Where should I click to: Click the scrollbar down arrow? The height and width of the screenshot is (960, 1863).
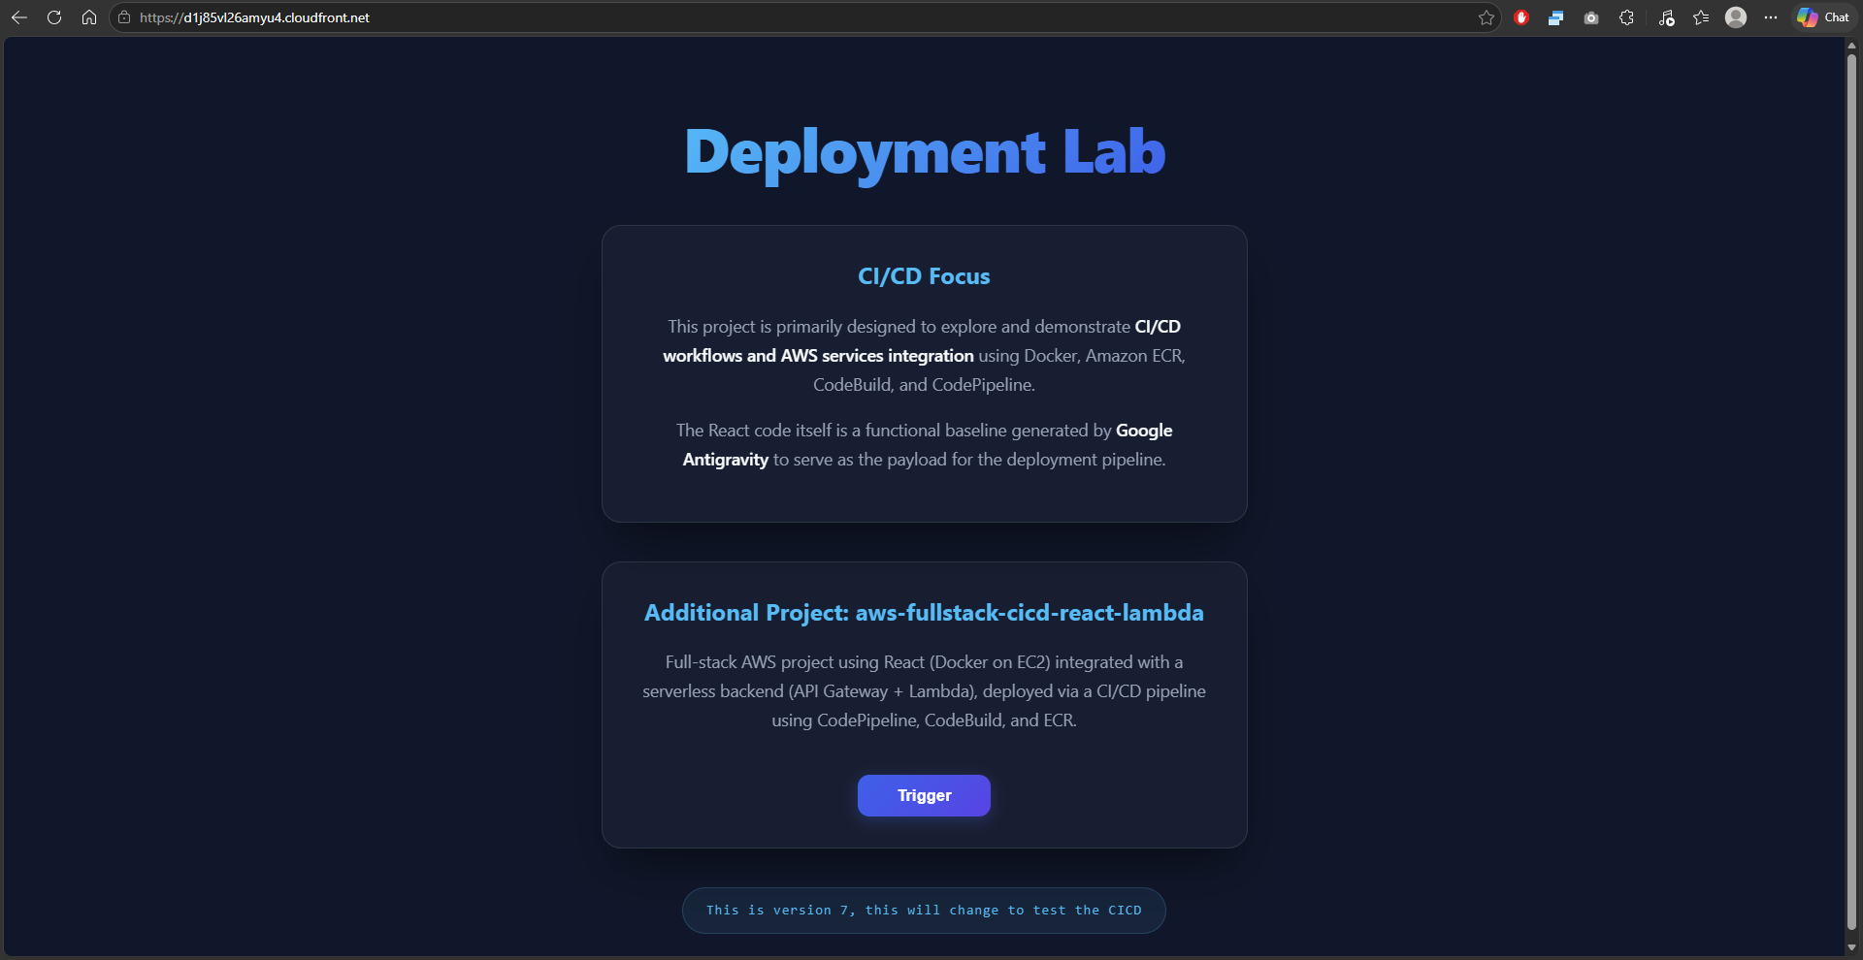point(1851,947)
